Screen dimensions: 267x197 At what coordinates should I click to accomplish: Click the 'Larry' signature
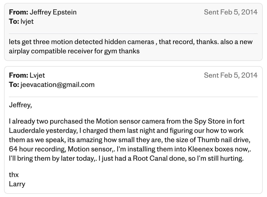17,184
